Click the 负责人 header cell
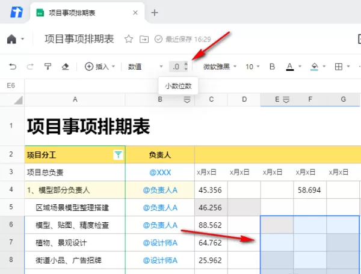361x274 pixels. coord(160,154)
